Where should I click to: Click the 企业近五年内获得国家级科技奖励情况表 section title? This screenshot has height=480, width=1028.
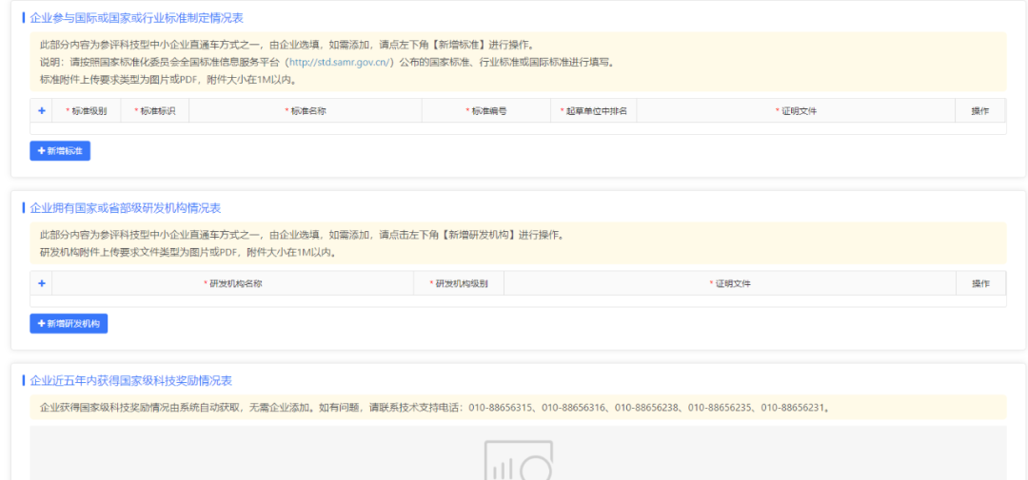(x=130, y=380)
